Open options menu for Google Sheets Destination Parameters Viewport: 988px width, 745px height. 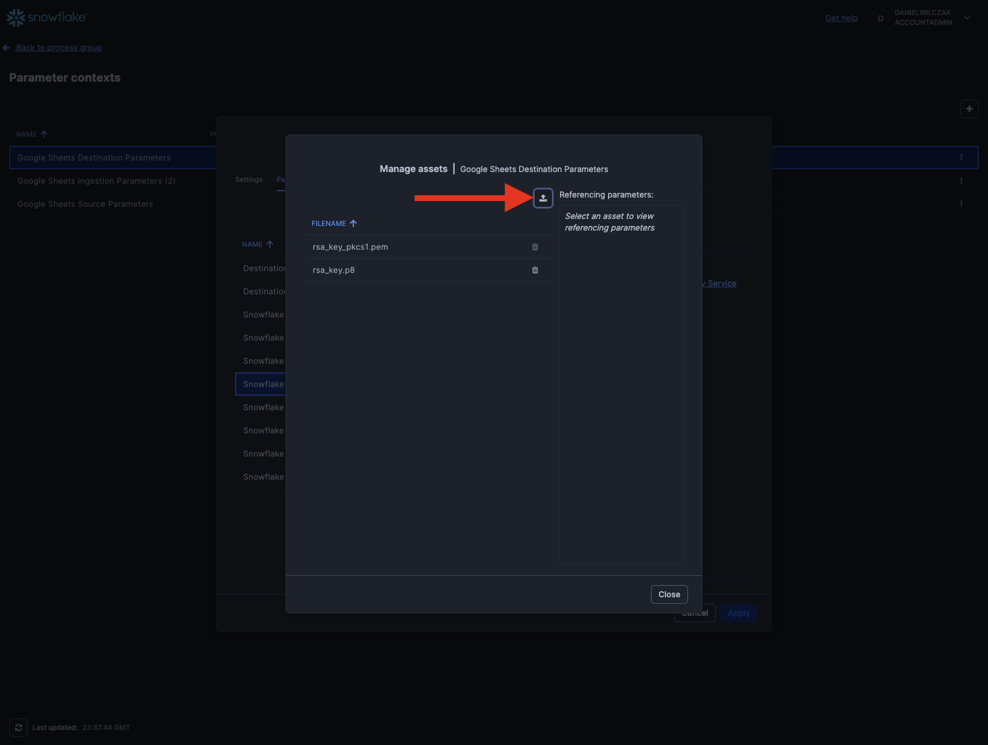[x=961, y=158]
